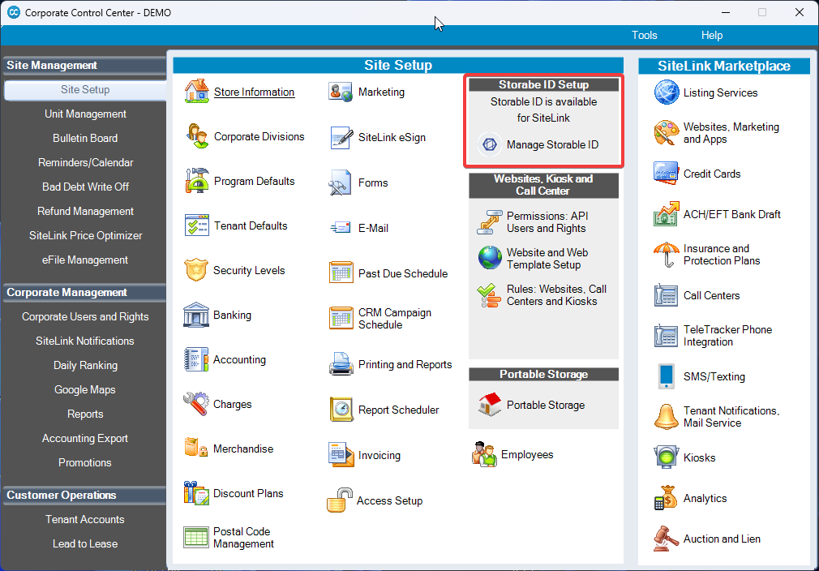The width and height of the screenshot is (819, 571).
Task: Open the Discount Plans gift icon
Action: point(196,493)
